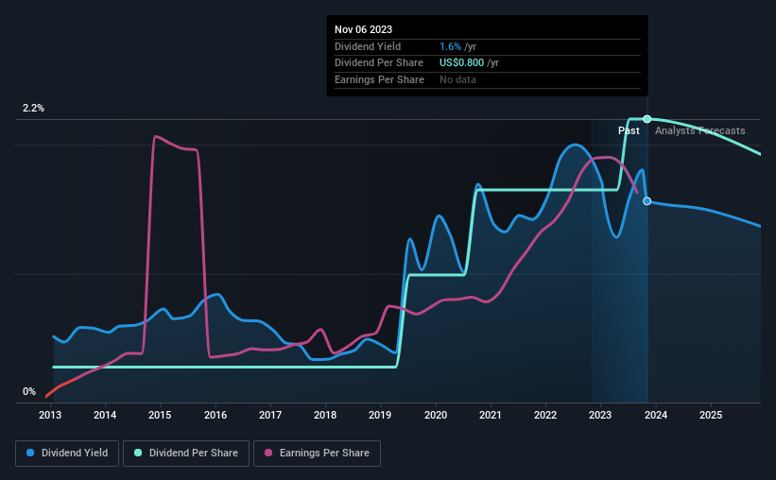Screen dimensions: 776x480
Task: Click the US$0.800 dividend per share value
Action: point(462,63)
